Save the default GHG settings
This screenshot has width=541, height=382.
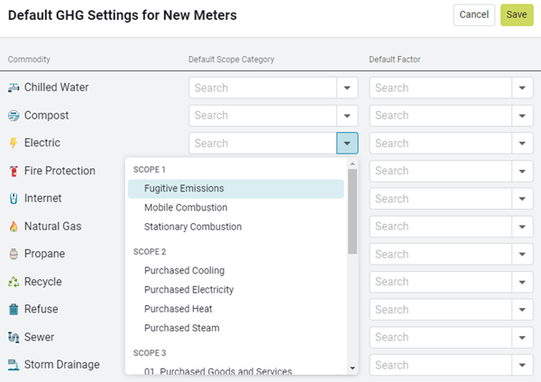pos(517,14)
